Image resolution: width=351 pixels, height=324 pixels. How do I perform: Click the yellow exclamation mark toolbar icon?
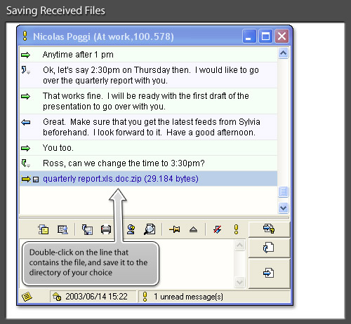pos(236,229)
